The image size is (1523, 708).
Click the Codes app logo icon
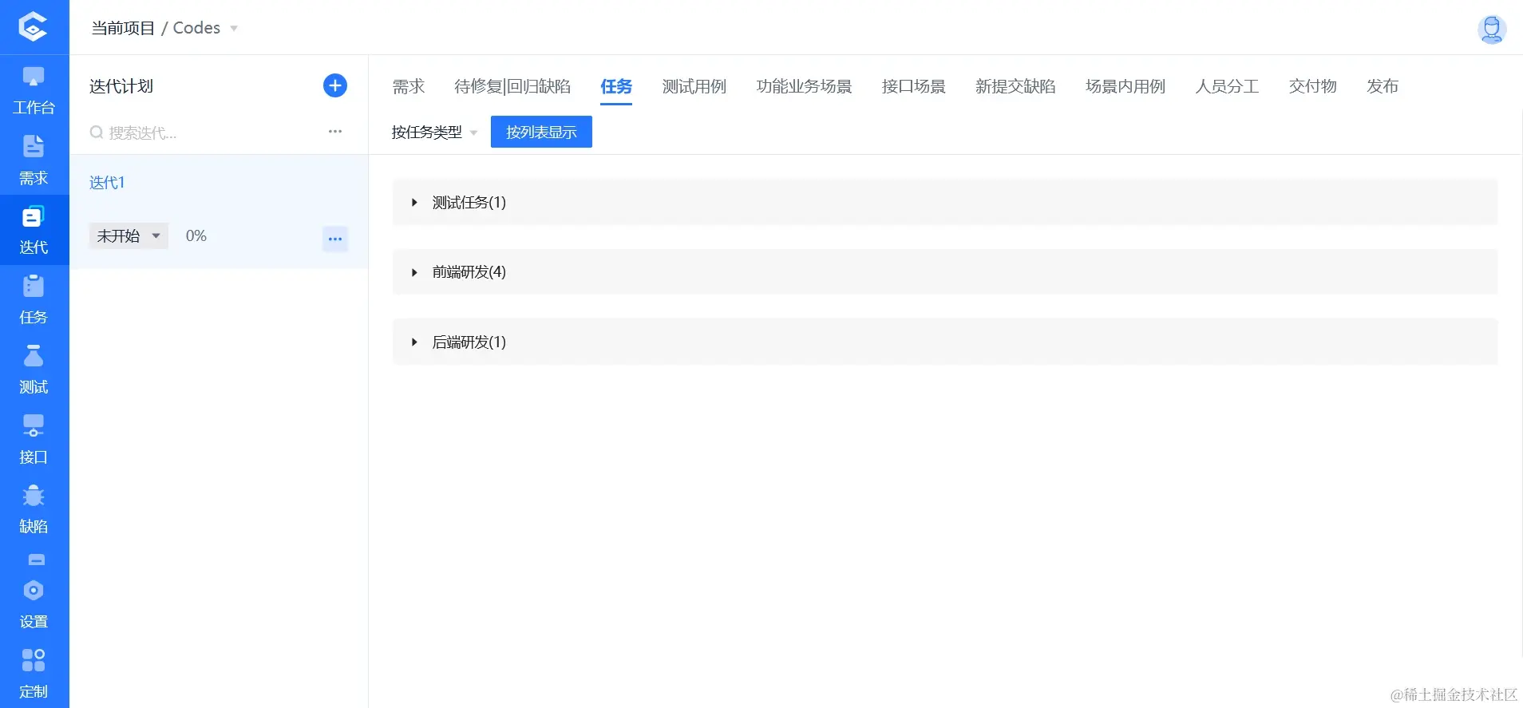tap(33, 26)
